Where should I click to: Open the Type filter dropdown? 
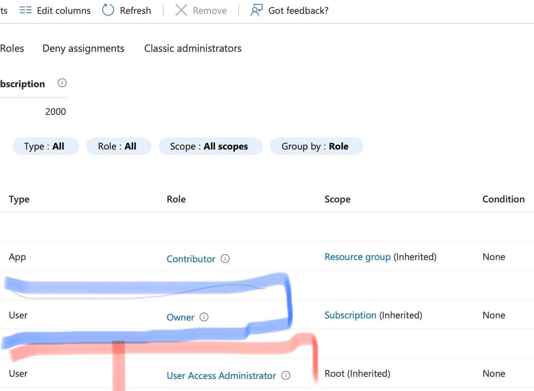coord(45,146)
